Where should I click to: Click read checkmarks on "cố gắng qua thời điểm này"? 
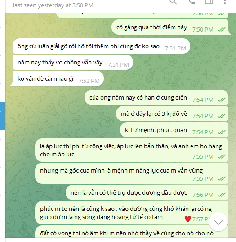click(x=222, y=29)
